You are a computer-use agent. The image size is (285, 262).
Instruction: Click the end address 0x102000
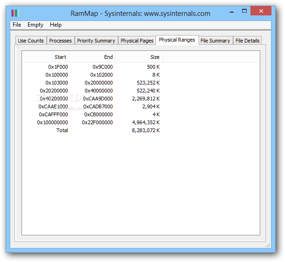[x=101, y=75]
